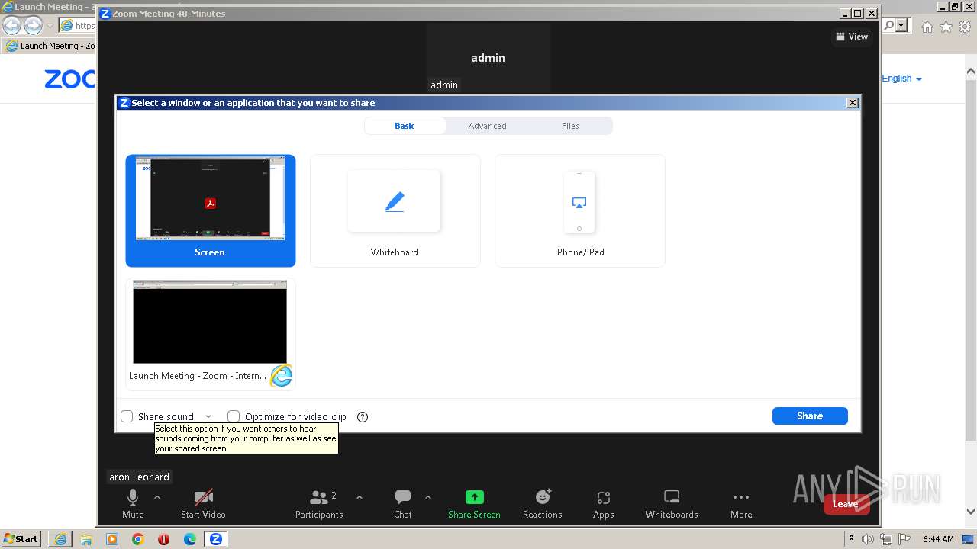The image size is (977, 549).
Task: Click the green Share Screen button
Action: click(x=474, y=503)
